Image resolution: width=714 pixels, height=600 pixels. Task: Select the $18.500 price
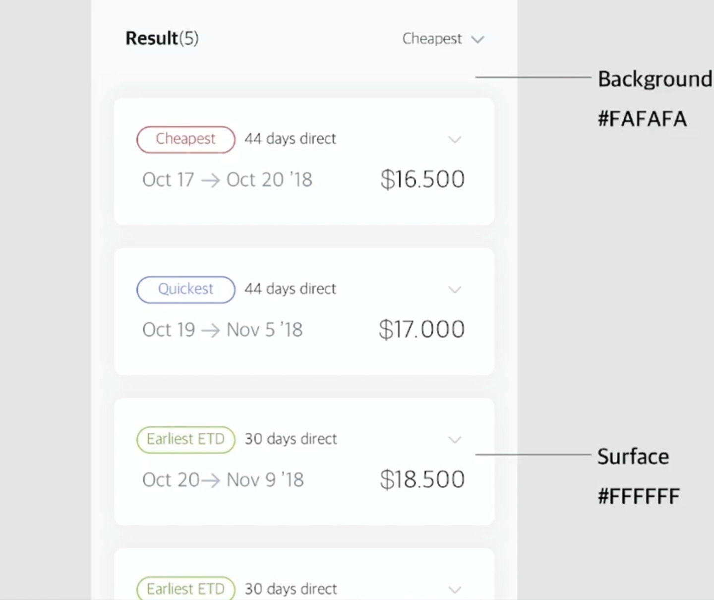tap(422, 480)
